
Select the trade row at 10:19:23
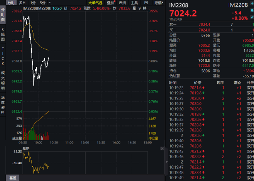click(x=211, y=88)
